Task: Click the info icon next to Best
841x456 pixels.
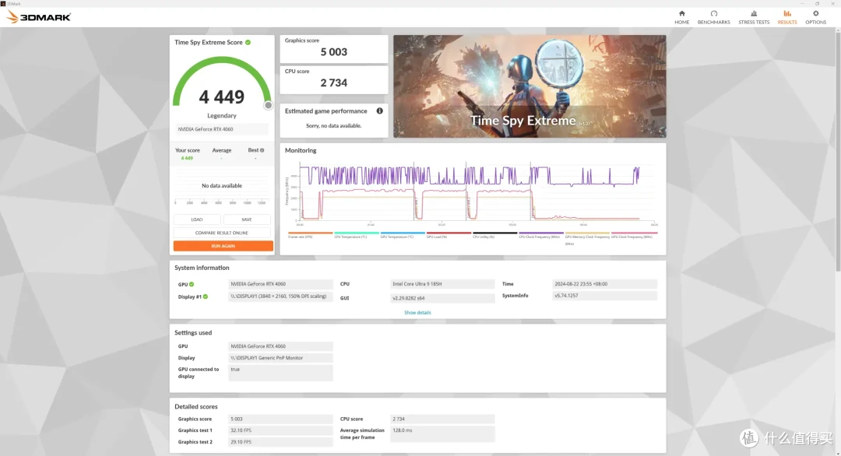Action: pyautogui.click(x=262, y=150)
